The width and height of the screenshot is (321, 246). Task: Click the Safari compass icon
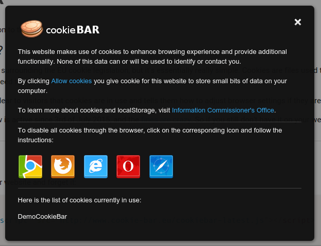[x=161, y=166]
